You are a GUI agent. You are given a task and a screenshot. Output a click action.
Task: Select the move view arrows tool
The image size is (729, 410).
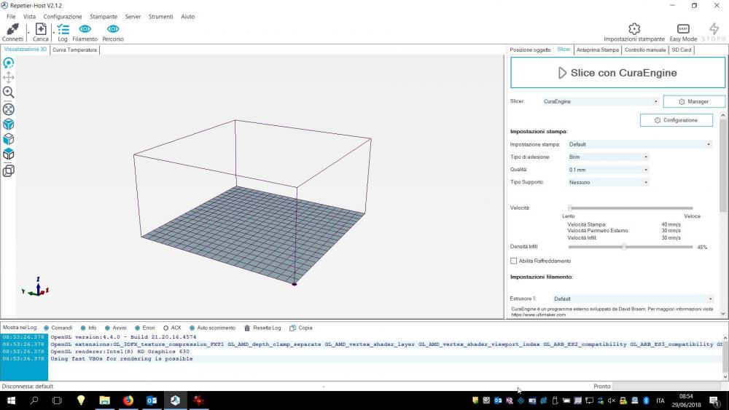tap(9, 77)
